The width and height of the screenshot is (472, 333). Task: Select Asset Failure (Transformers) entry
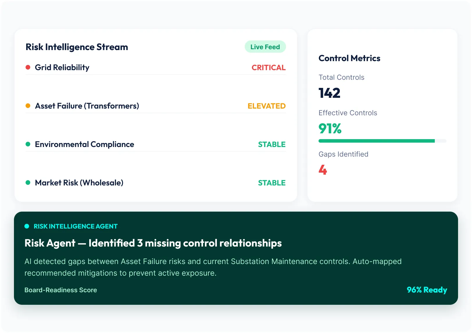coord(156,106)
